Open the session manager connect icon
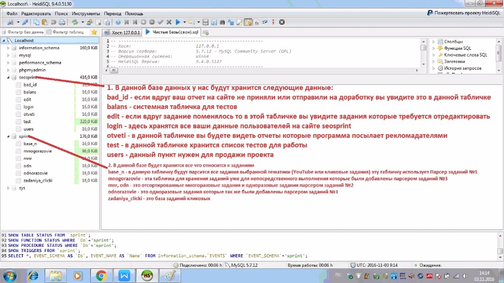 tap(10, 22)
